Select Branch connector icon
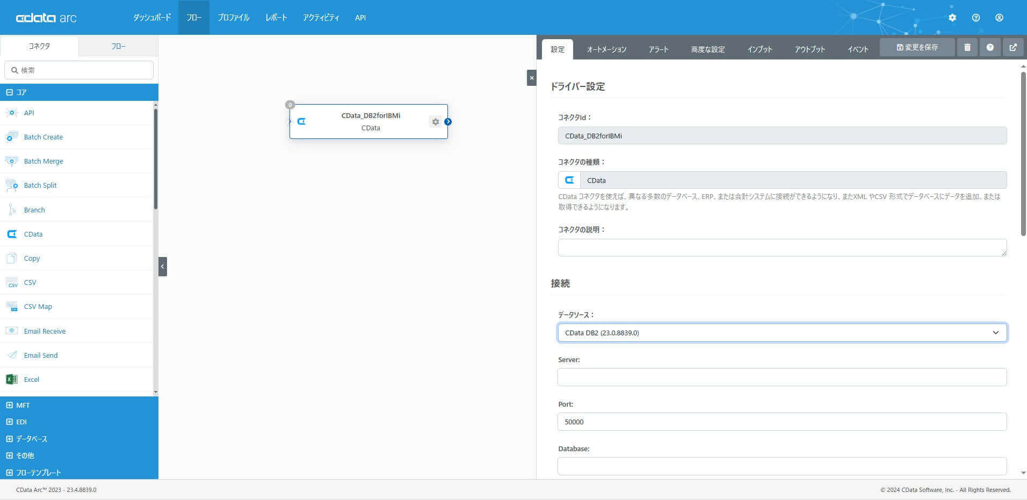Image resolution: width=1027 pixels, height=500 pixels. click(x=11, y=210)
